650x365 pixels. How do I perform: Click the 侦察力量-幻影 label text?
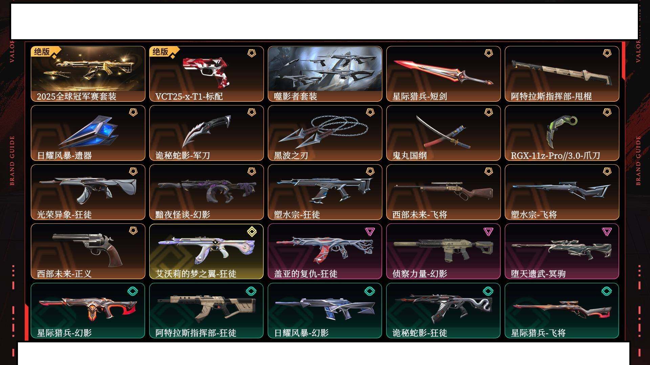[420, 274]
